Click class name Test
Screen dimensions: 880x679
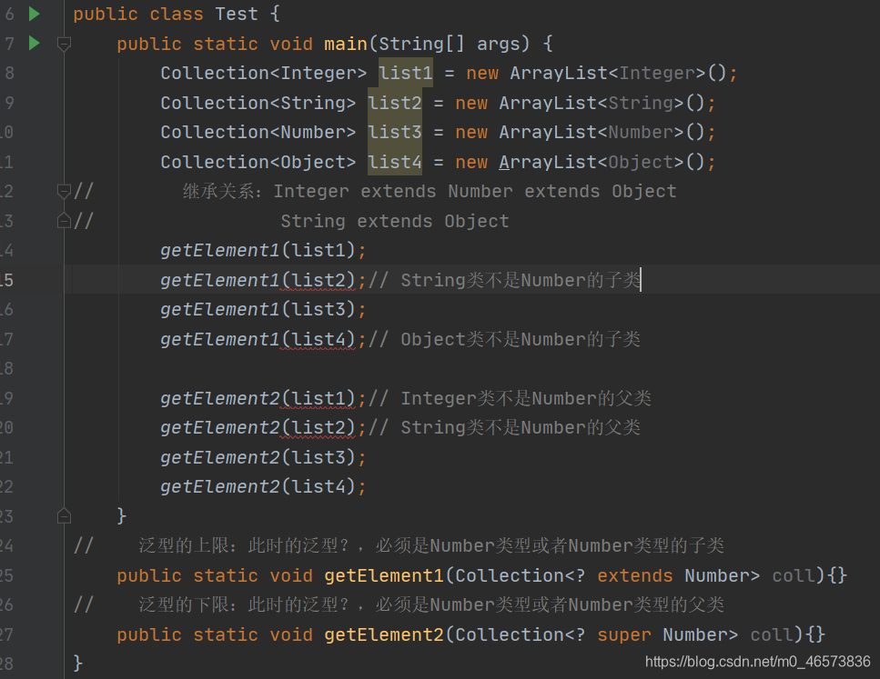pyautogui.click(x=237, y=14)
